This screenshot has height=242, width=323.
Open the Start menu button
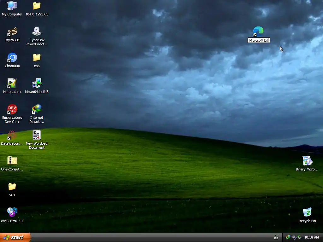coord(15,238)
